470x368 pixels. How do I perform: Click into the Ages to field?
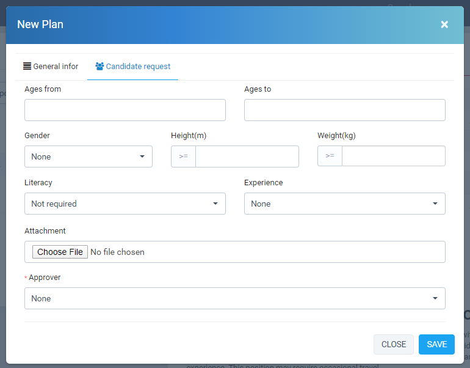[x=344, y=110]
